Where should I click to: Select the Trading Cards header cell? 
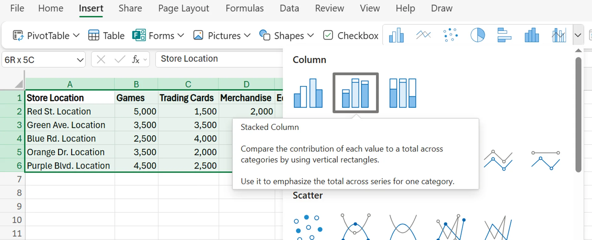click(x=188, y=98)
